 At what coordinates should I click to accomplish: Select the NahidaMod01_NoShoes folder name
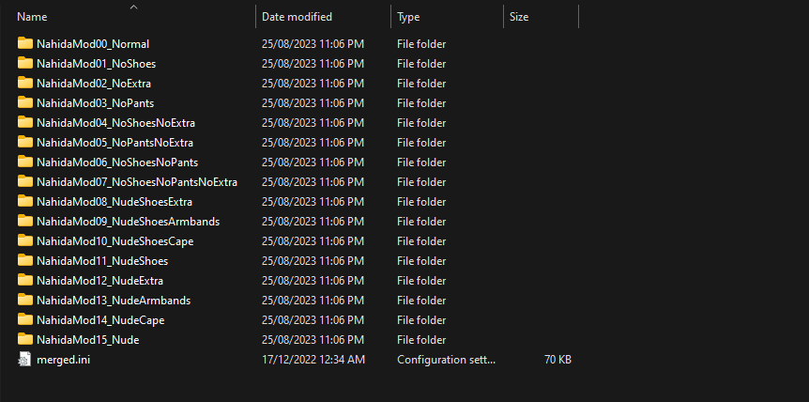point(96,63)
